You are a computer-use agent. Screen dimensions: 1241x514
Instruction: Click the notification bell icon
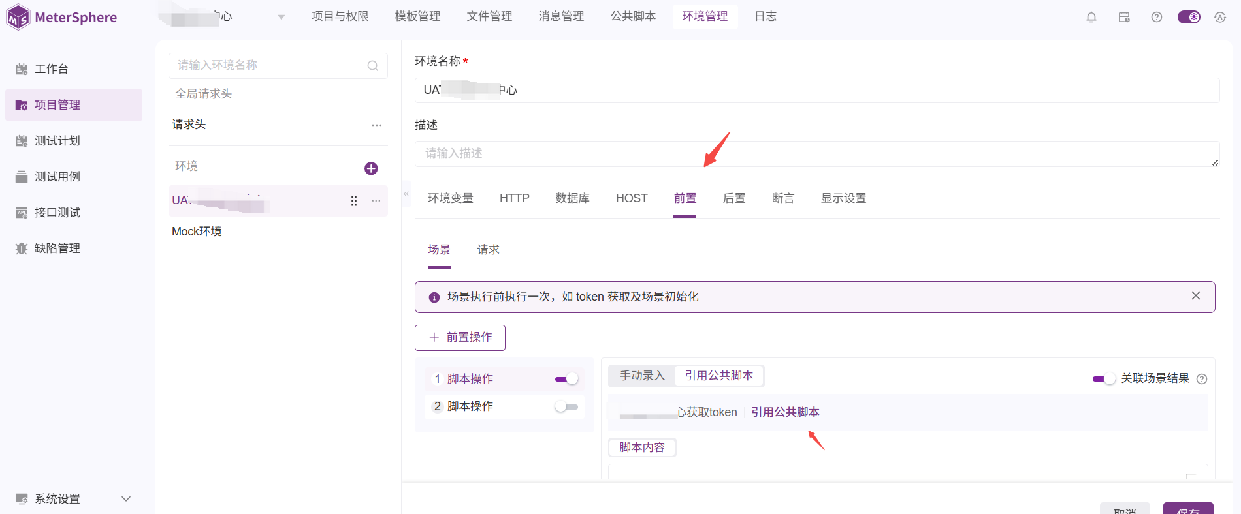coord(1091,18)
